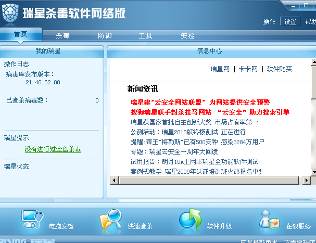
Task: Click the 没有进行过全盘杀毒 link
Action: 53,149
